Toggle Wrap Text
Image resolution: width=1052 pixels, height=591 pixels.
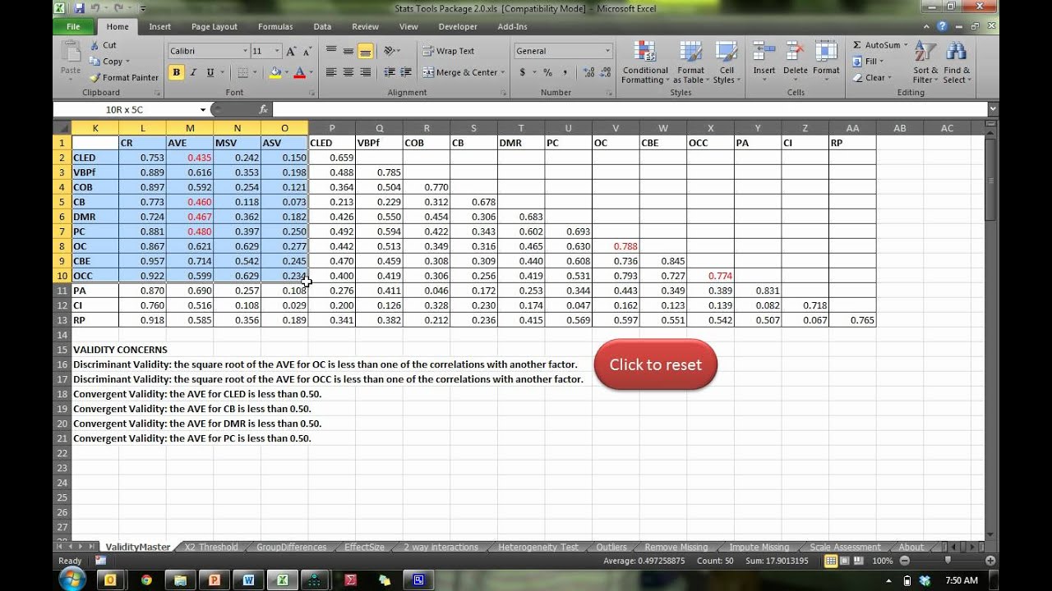[x=449, y=51]
